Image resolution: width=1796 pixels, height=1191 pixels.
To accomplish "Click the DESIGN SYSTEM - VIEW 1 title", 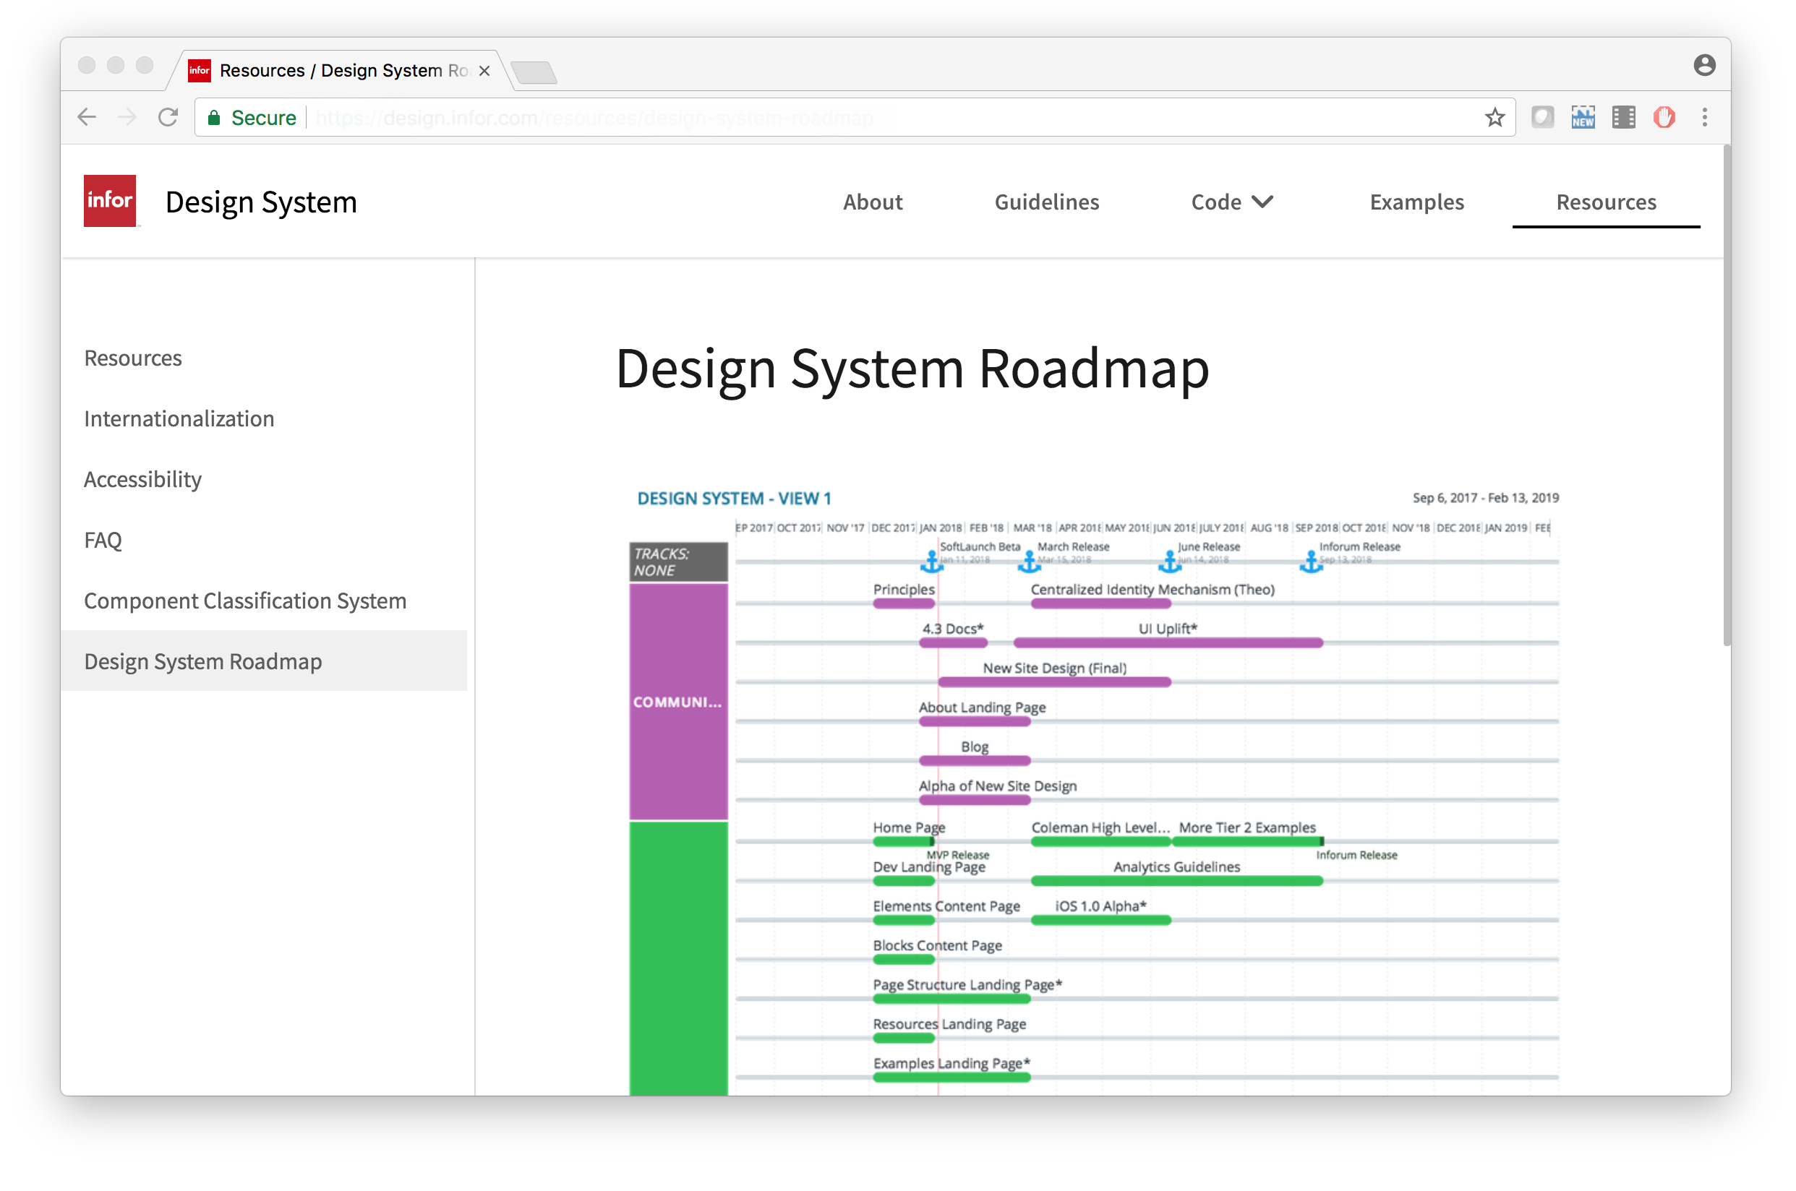I will point(733,499).
